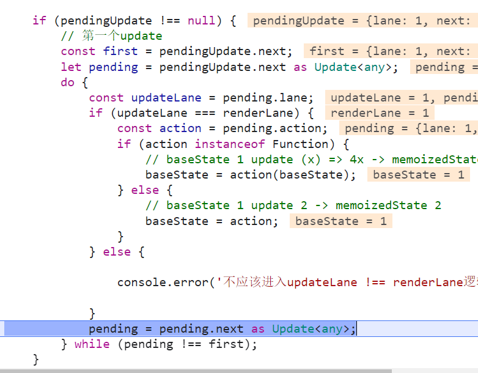
Task: Click null in pendingUpdate !== null check
Action: pyautogui.click(x=201, y=21)
